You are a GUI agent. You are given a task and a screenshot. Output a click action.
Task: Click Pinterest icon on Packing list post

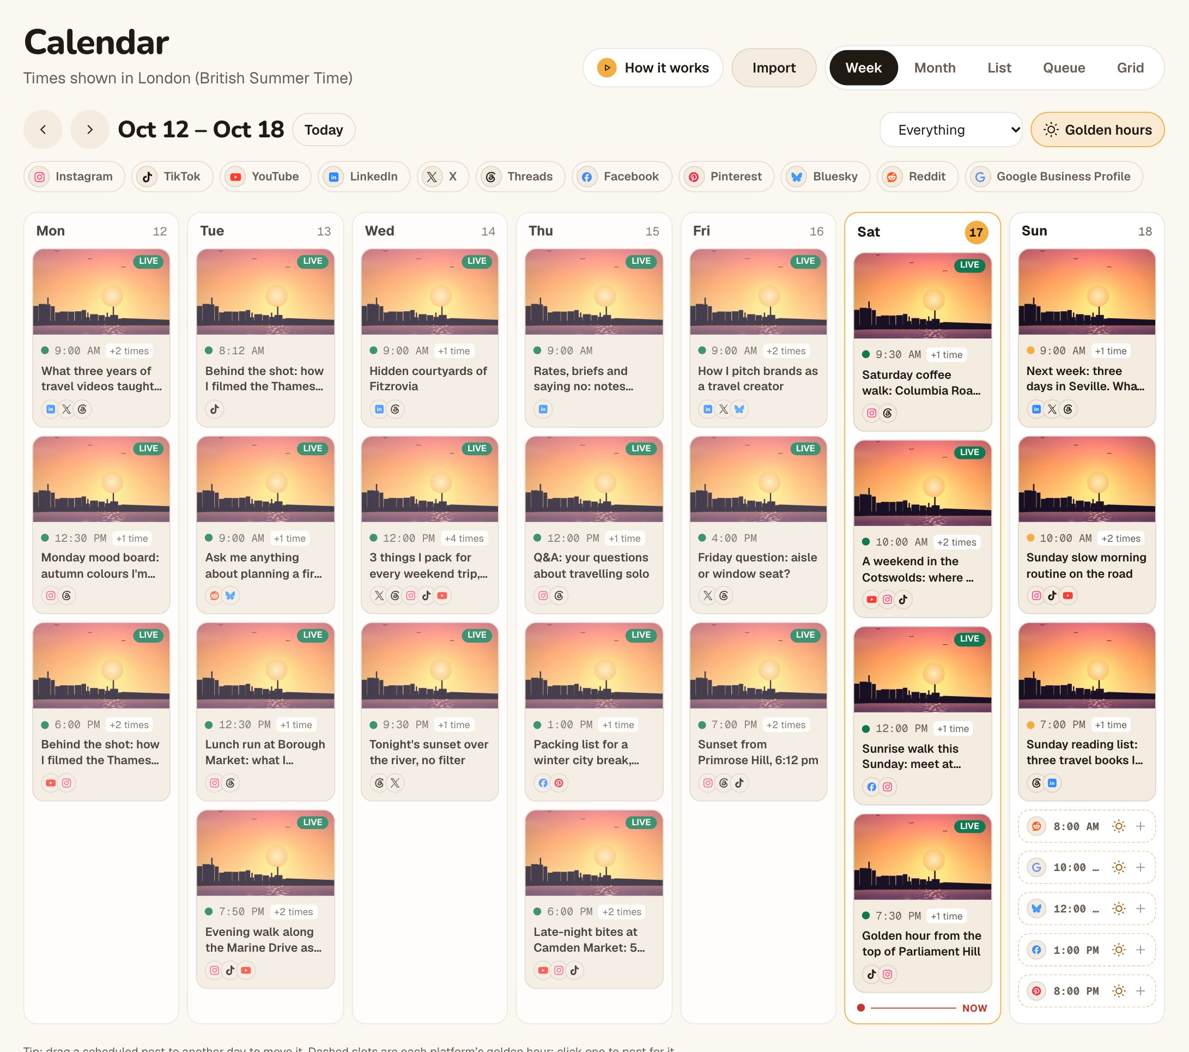point(559,783)
